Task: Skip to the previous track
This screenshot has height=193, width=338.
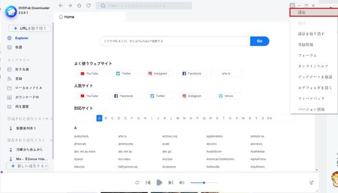Action: [148, 183]
